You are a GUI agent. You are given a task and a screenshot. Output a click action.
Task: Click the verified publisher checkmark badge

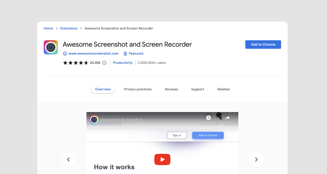pyautogui.click(x=65, y=53)
